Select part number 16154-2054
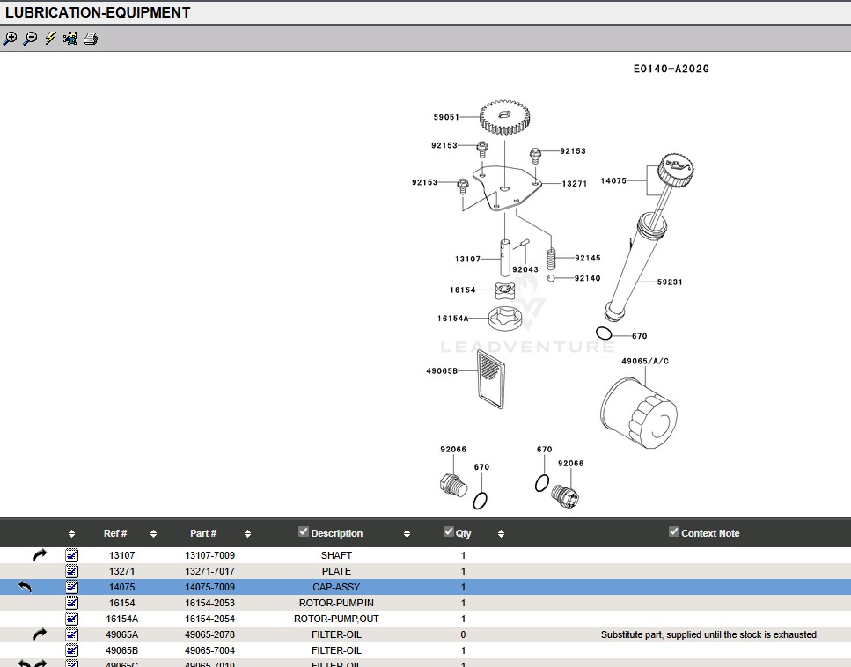The height and width of the screenshot is (667, 851). (x=209, y=619)
